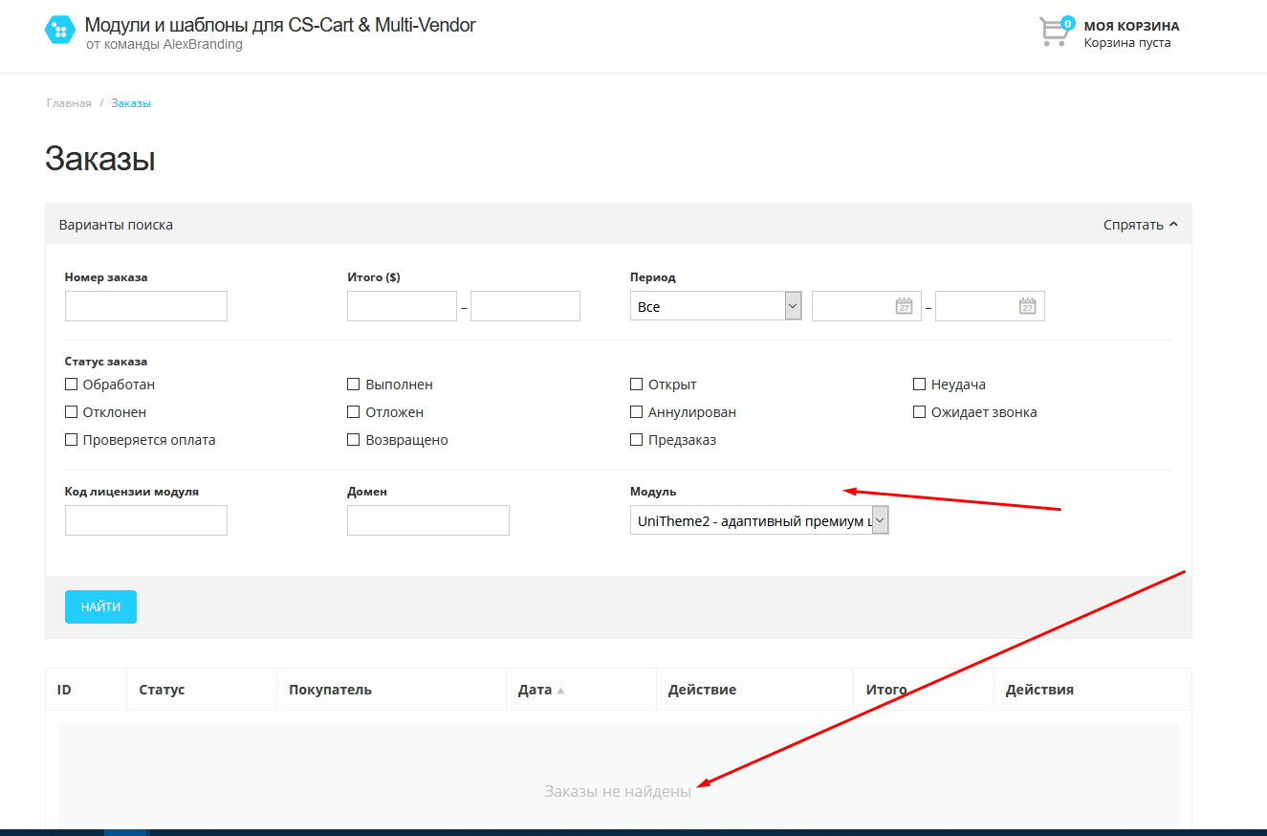
Task: Sort orders by the Дата arrow icon
Action: (560, 691)
